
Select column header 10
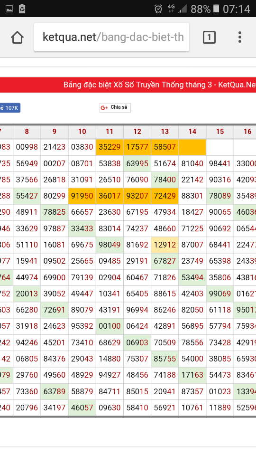[82, 132]
